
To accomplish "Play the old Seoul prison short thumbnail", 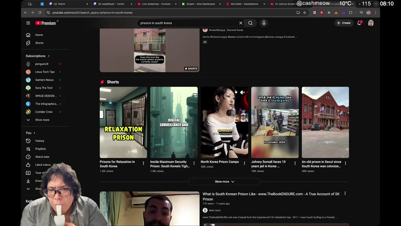I will (325, 122).
